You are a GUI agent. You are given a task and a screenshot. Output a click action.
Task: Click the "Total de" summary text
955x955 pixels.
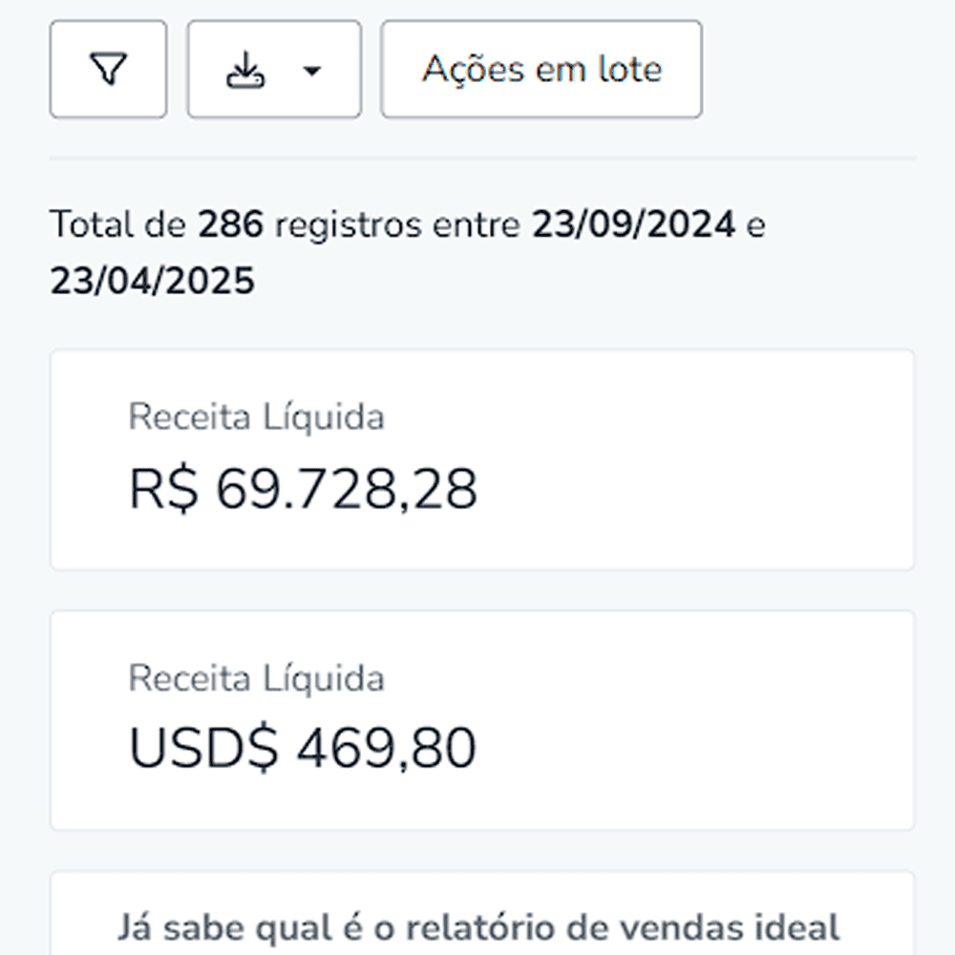coord(118,225)
